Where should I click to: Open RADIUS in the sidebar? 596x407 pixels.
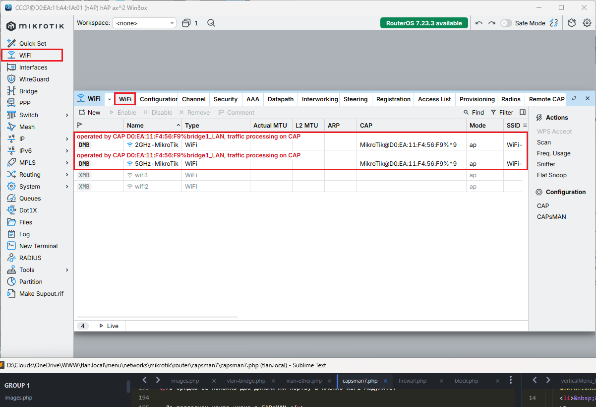(30, 258)
